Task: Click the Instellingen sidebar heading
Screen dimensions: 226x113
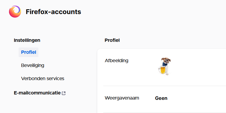Action: coord(27,40)
